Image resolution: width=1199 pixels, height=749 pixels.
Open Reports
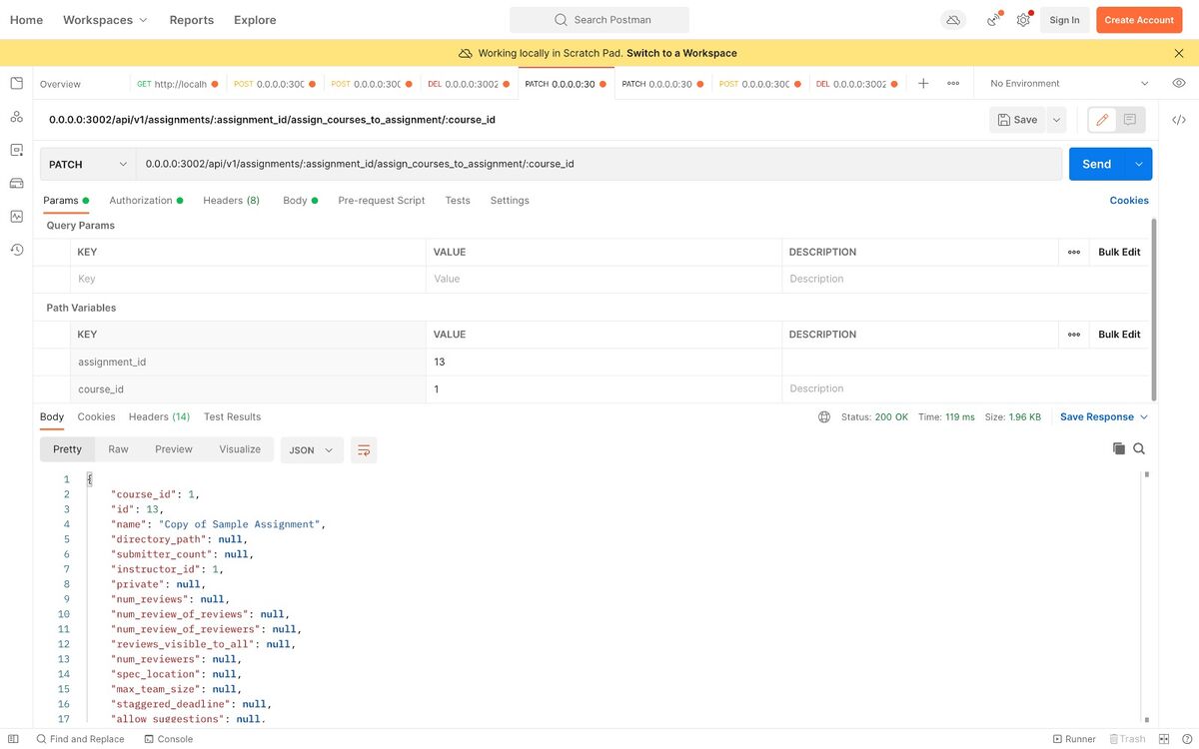tap(192, 20)
